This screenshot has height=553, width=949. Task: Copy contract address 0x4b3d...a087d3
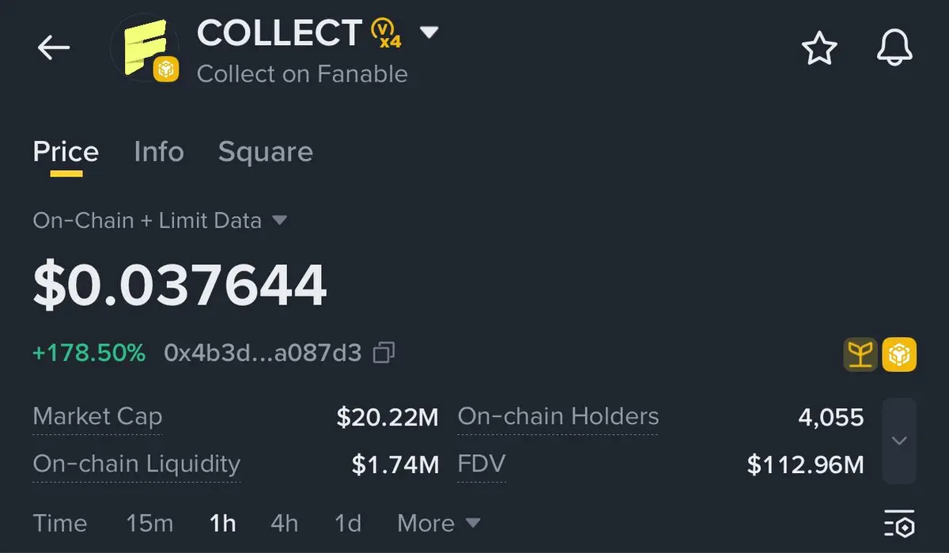tap(384, 353)
